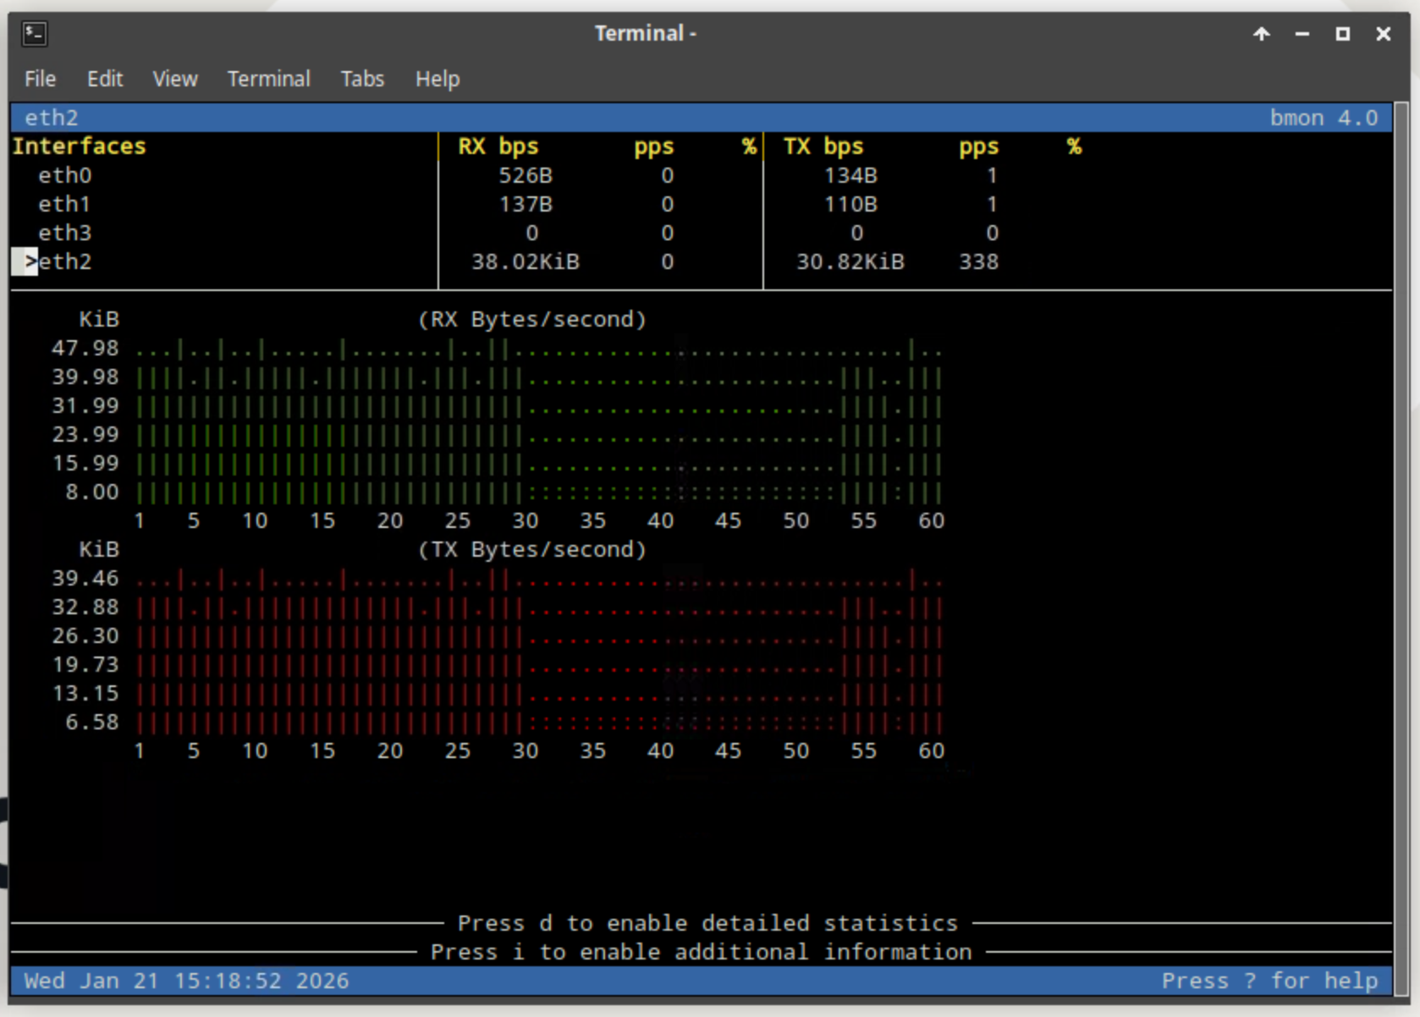Click the keep-above up arrow window button

pos(1261,34)
